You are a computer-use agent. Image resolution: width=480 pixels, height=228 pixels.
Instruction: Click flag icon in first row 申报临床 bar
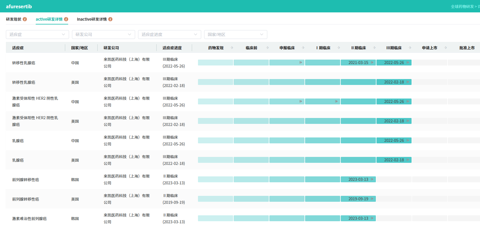coord(301,63)
